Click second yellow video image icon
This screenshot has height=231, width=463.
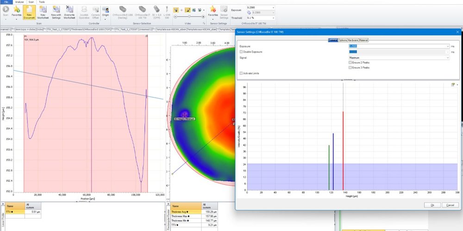(188, 10)
